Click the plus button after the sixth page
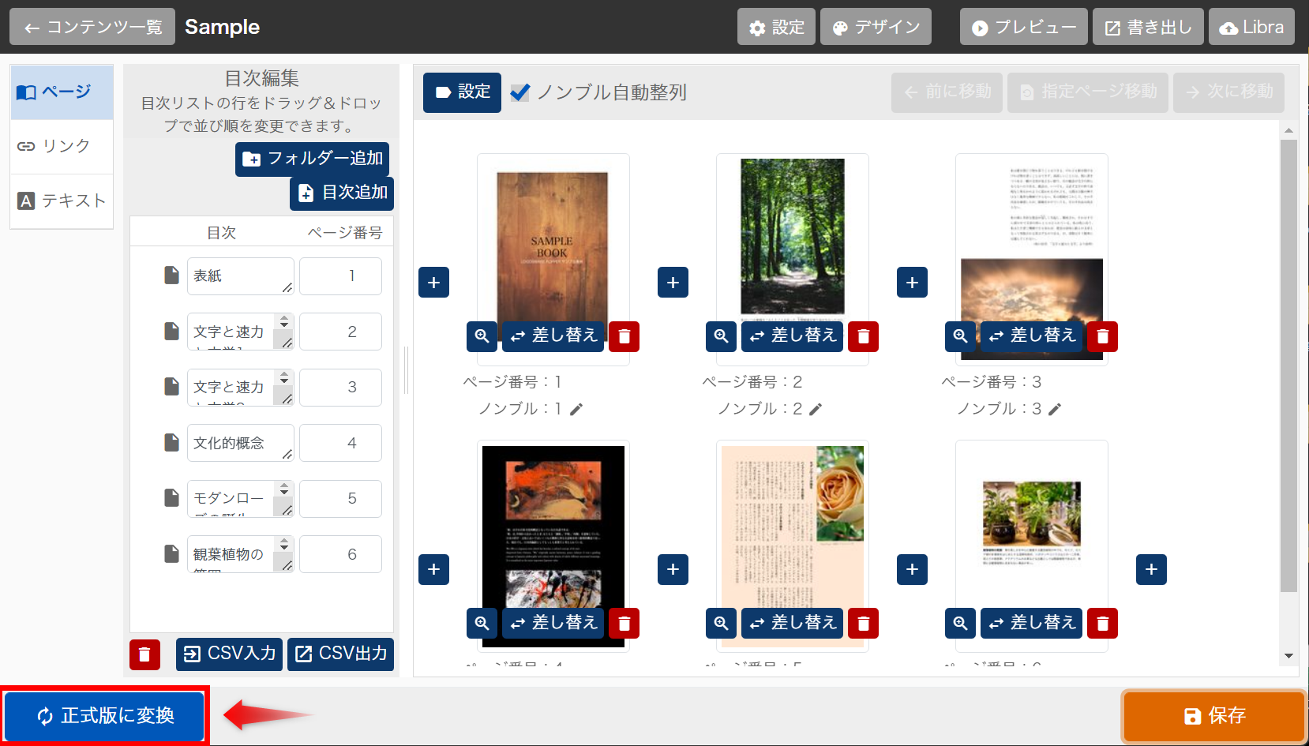1309x746 pixels. point(1151,569)
